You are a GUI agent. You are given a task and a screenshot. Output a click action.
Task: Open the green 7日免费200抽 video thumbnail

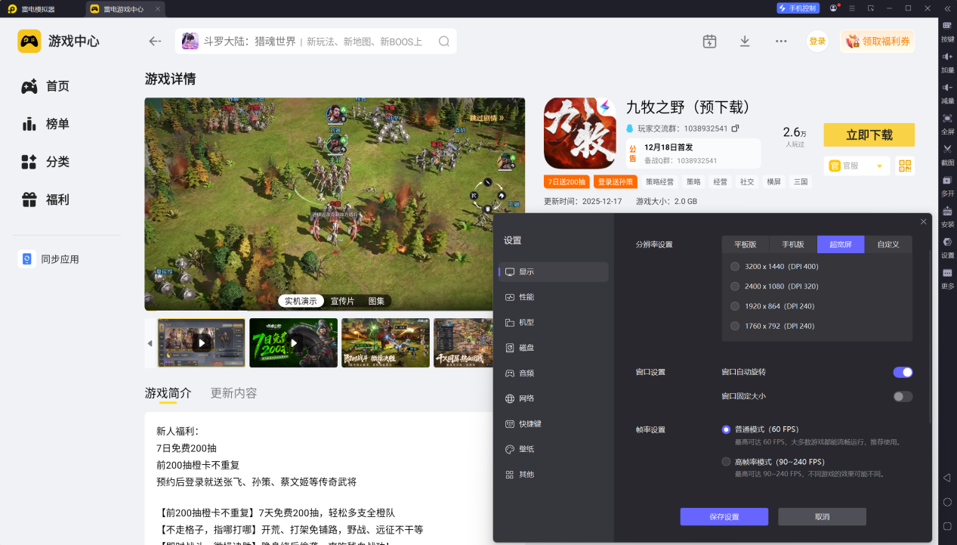[294, 343]
